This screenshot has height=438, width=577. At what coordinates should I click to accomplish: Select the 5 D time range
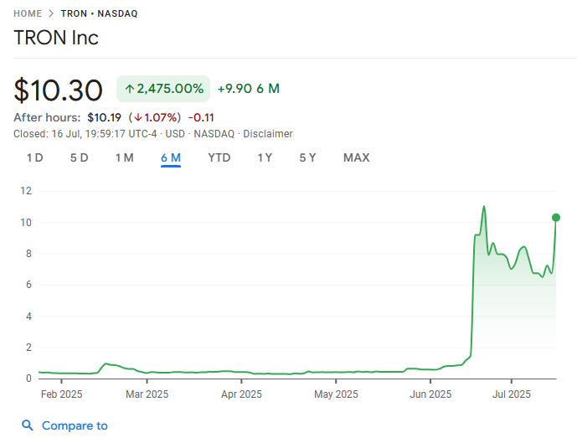[79, 157]
